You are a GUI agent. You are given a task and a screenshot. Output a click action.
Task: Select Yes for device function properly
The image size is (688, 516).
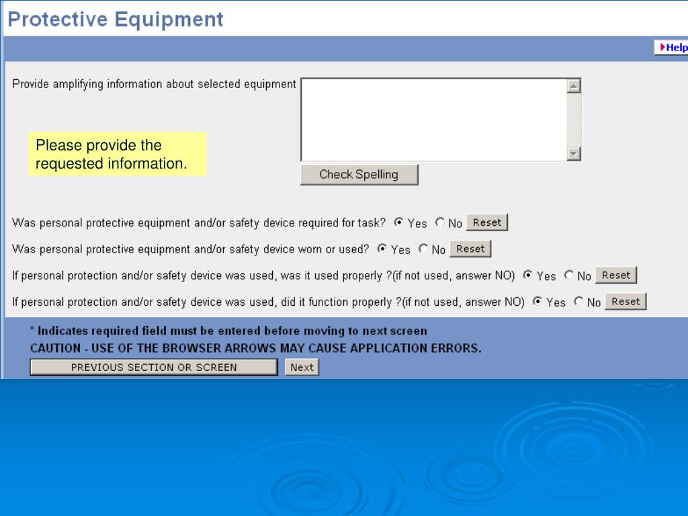pyautogui.click(x=537, y=302)
